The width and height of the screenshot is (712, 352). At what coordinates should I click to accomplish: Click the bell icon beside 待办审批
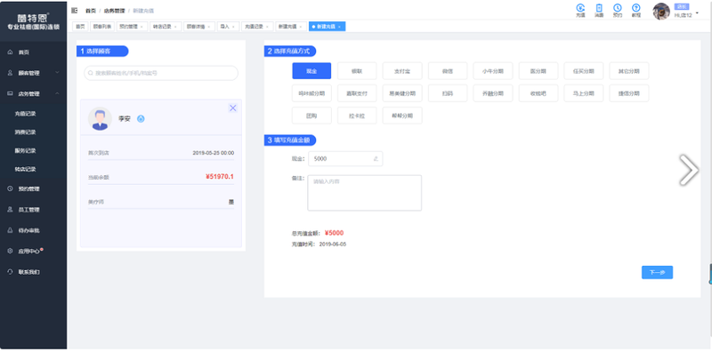point(10,230)
